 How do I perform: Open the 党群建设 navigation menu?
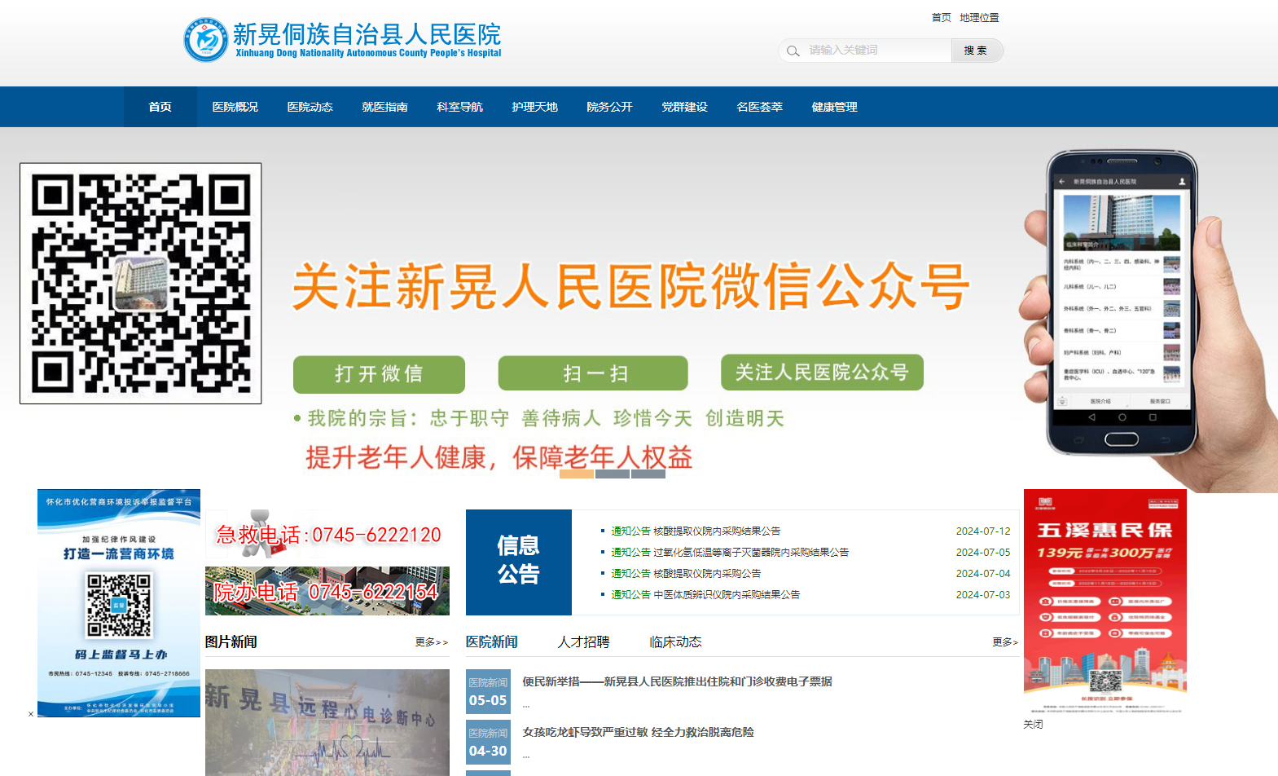point(684,107)
